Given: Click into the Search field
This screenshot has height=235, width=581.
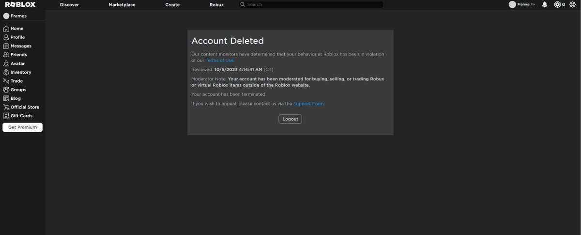Looking at the screenshot, I should pos(311,4).
